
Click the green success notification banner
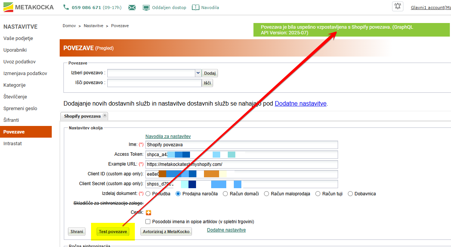[x=352, y=30]
